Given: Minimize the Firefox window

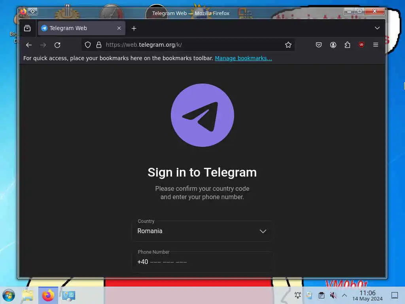Looking at the screenshot, I should click(349, 11).
